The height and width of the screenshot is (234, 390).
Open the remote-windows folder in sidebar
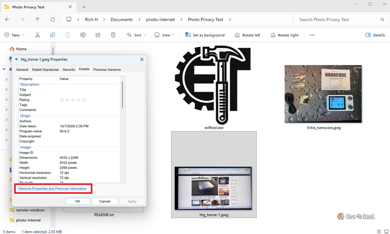(x=27, y=210)
